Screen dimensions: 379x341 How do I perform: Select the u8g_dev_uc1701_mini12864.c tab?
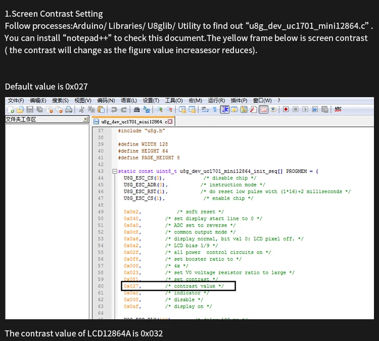pos(133,121)
